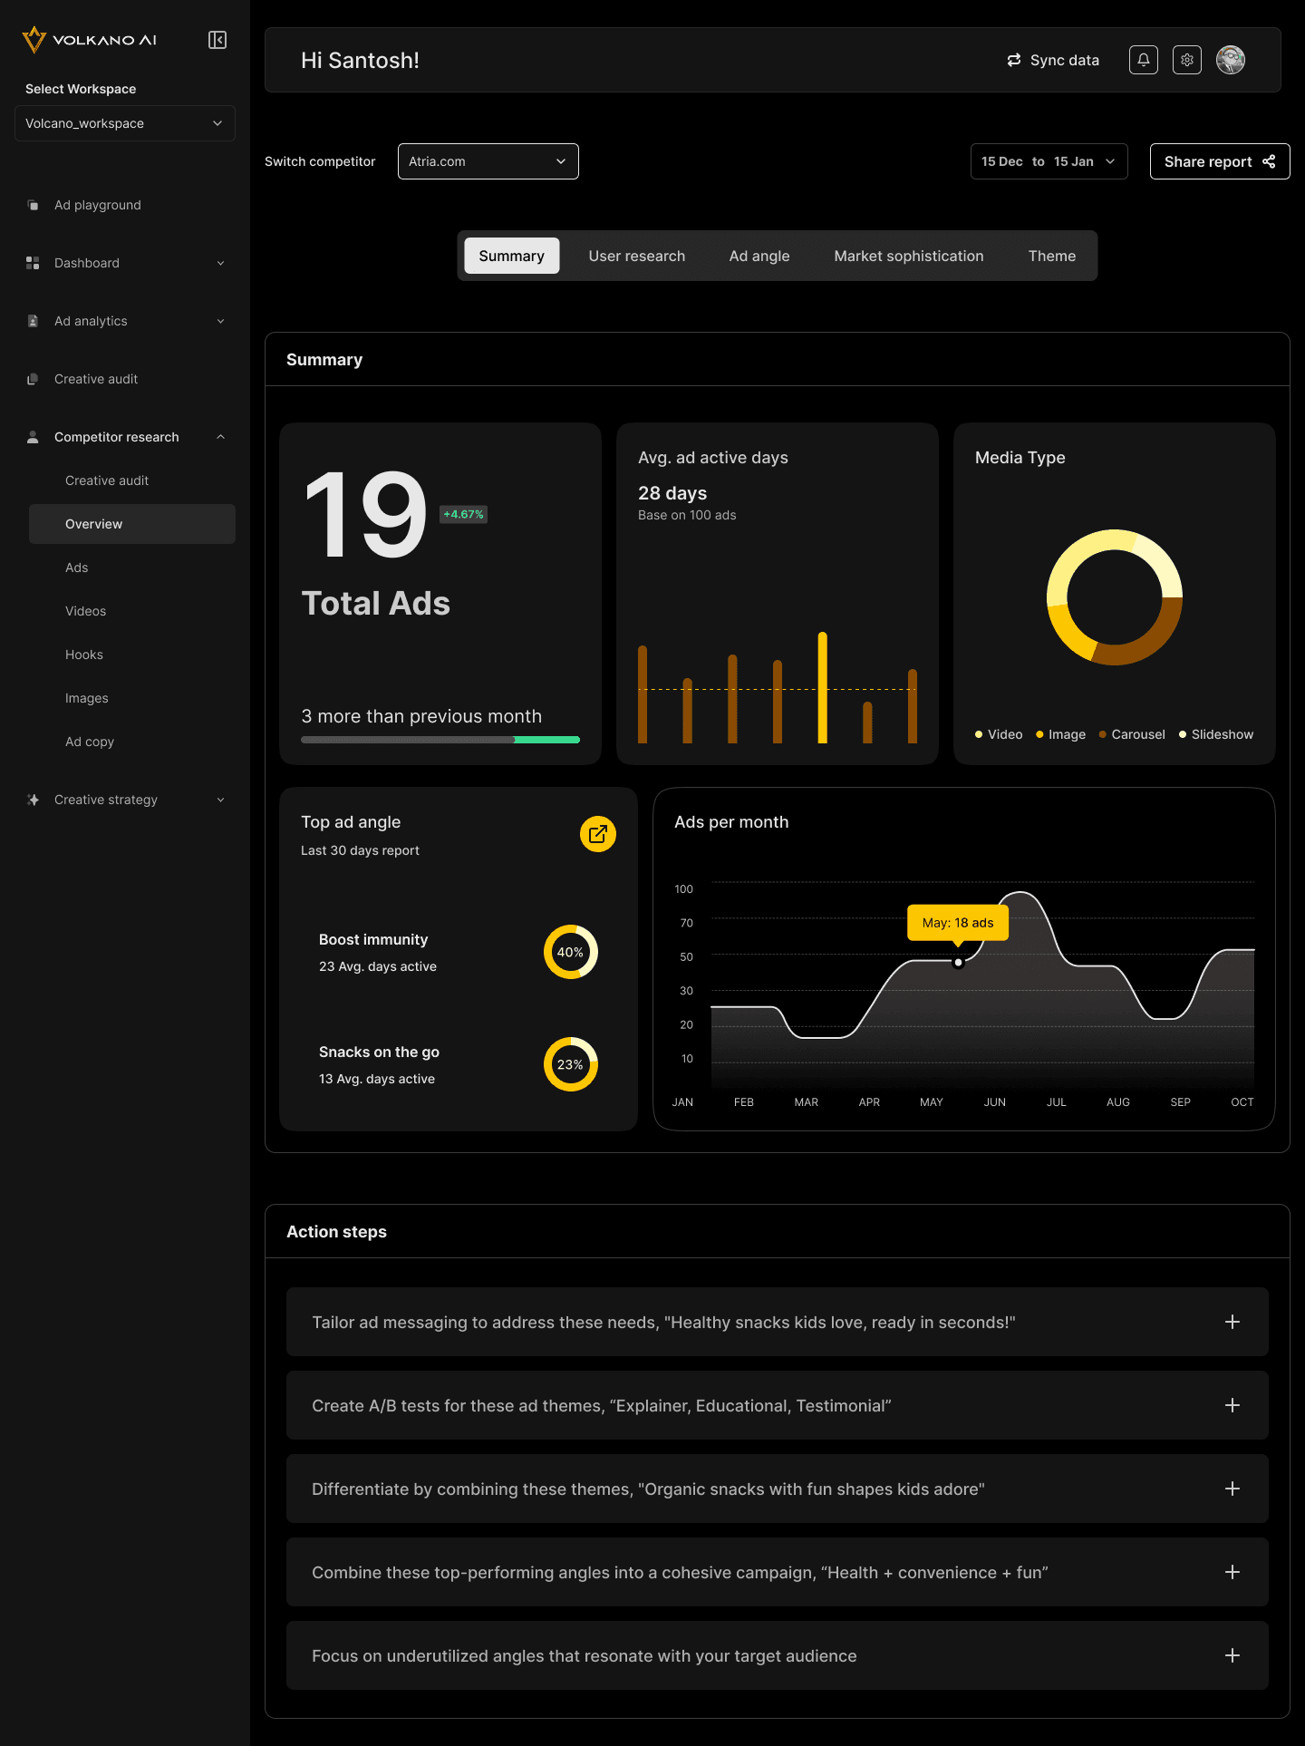The height and width of the screenshot is (1746, 1305).
Task: Click the Snacks on the go 23% ring
Action: click(x=571, y=1064)
